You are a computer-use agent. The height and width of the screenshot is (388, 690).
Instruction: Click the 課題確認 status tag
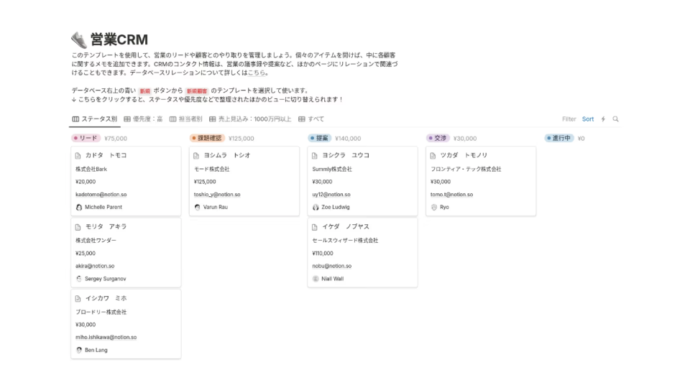[x=207, y=138]
